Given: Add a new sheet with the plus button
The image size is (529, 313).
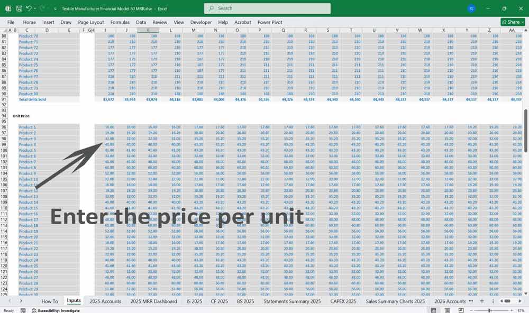Looking at the screenshot, I should 482,301.
